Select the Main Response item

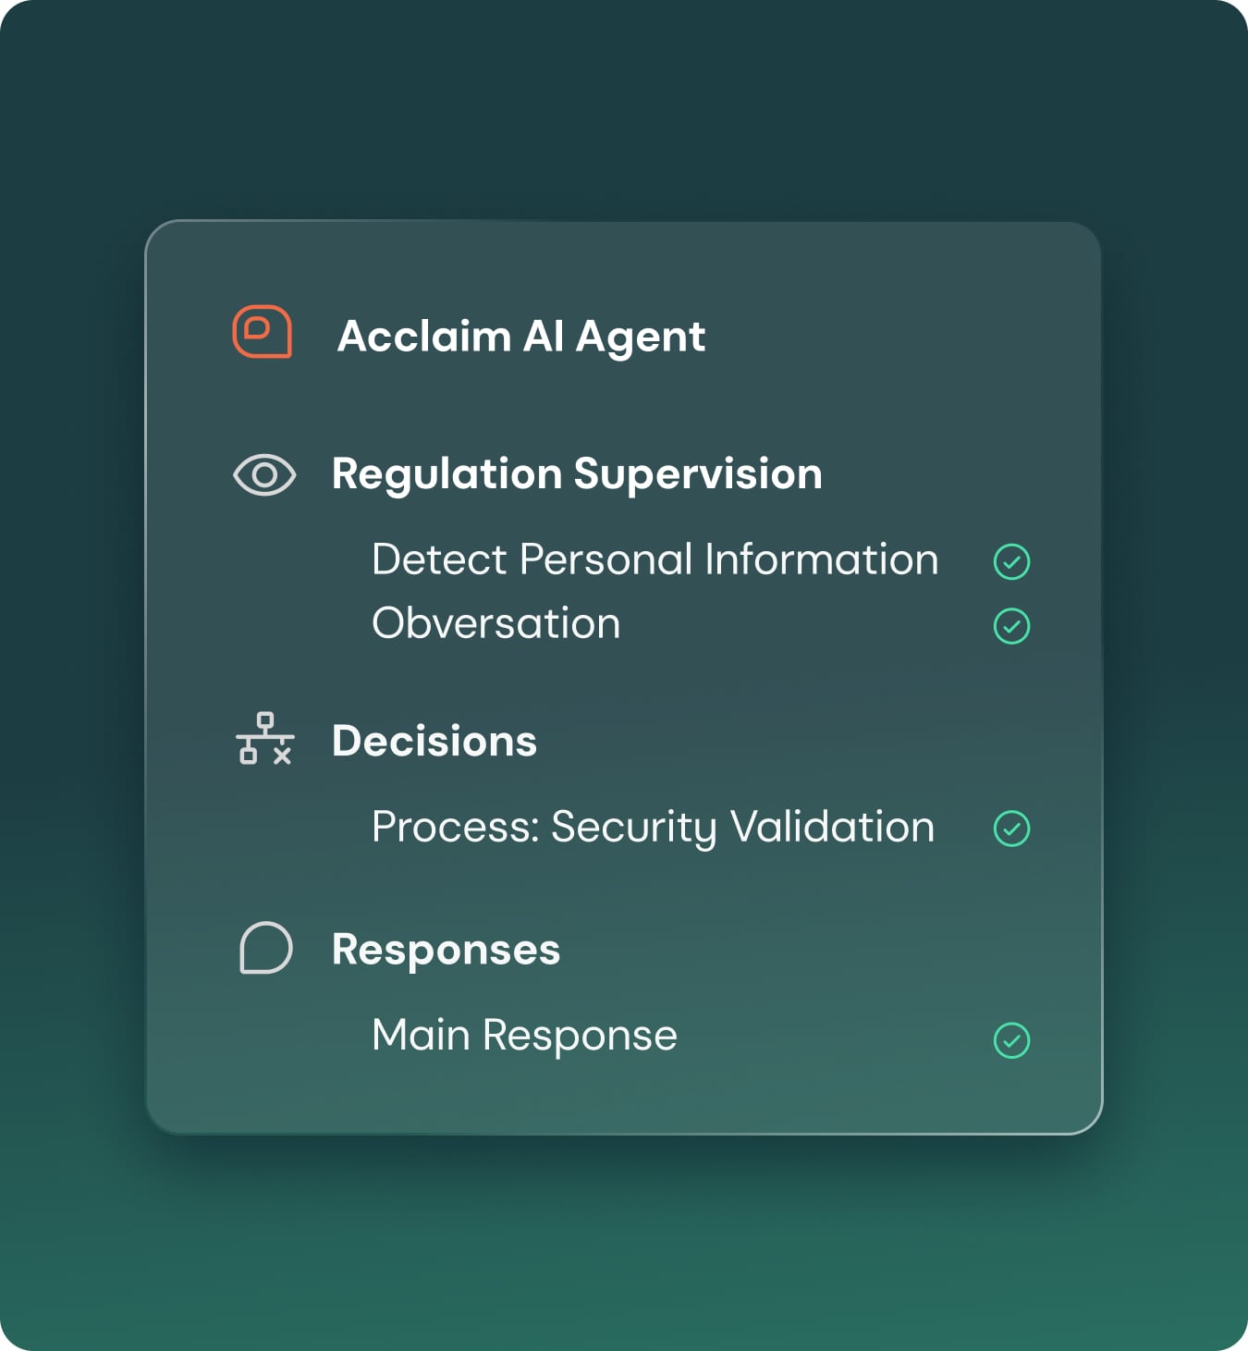pos(524,1035)
